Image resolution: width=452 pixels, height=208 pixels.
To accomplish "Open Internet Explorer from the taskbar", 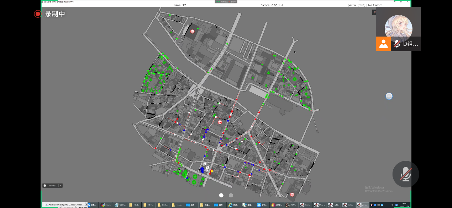I will coord(230,205).
